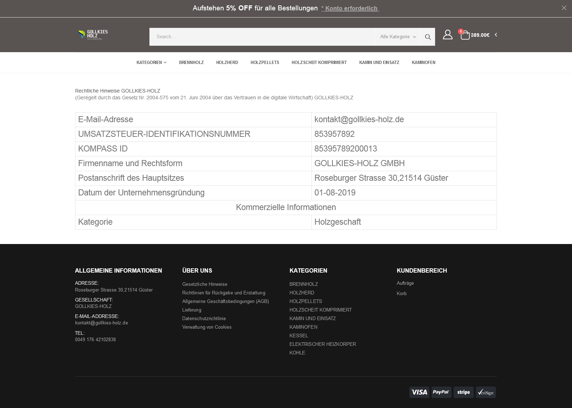Click the magnifier search button
The width and height of the screenshot is (572, 408).
coord(428,37)
